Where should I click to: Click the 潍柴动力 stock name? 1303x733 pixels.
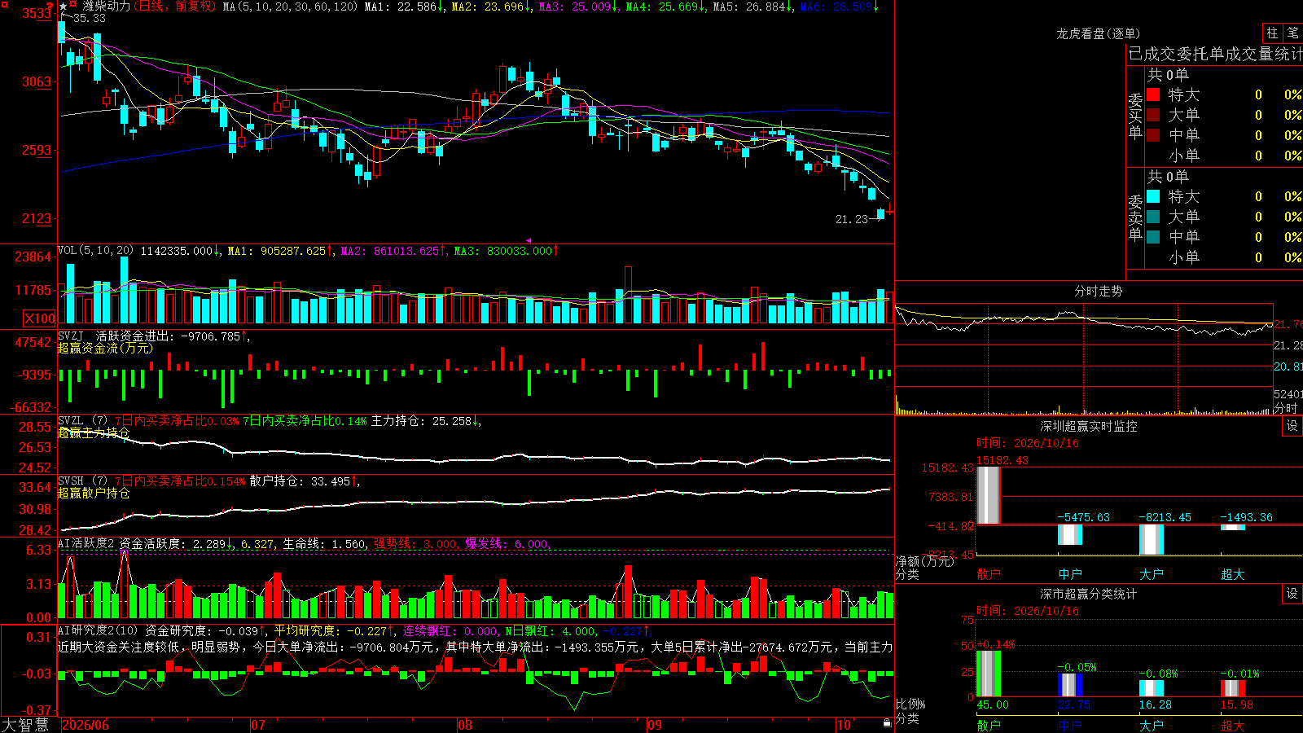[x=106, y=7]
